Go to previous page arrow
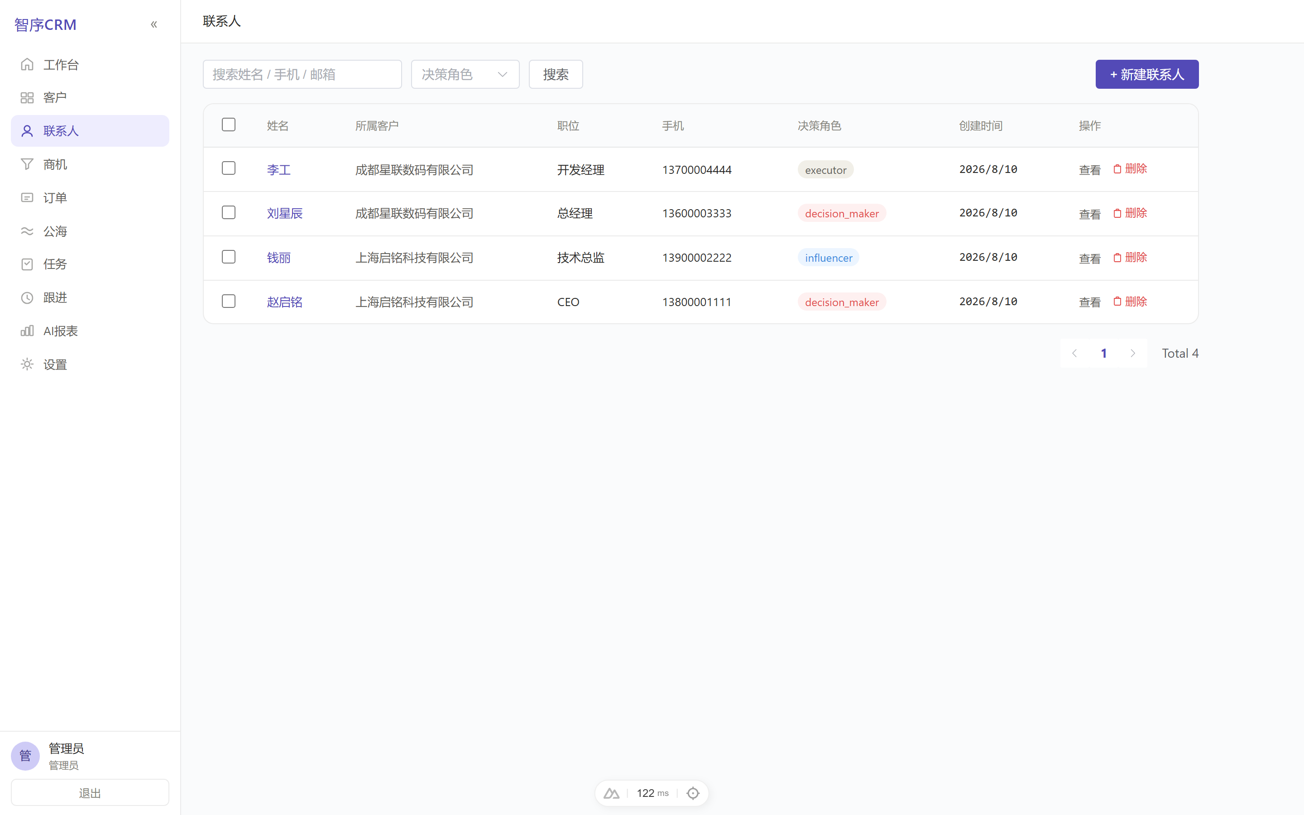This screenshot has height=815, width=1304. [x=1074, y=353]
